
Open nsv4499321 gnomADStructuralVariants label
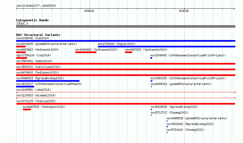coord(181,84)
